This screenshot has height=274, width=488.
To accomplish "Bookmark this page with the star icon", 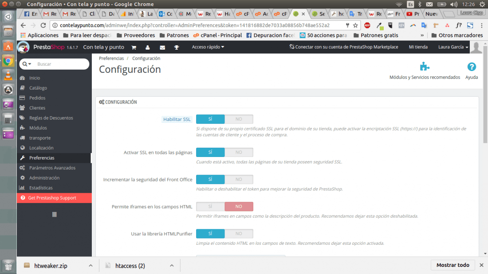I will (355, 25).
